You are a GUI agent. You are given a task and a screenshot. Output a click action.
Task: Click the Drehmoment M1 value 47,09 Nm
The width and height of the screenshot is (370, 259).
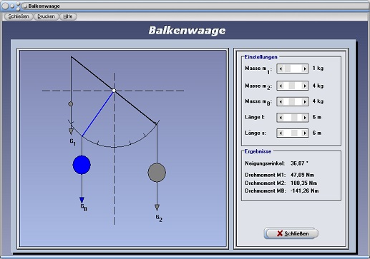[x=302, y=175]
